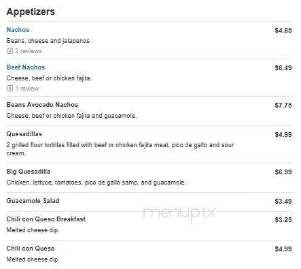The height and width of the screenshot is (269, 301).
Task: Select the Chili con Queso Breakfast title
Action: coord(46,219)
